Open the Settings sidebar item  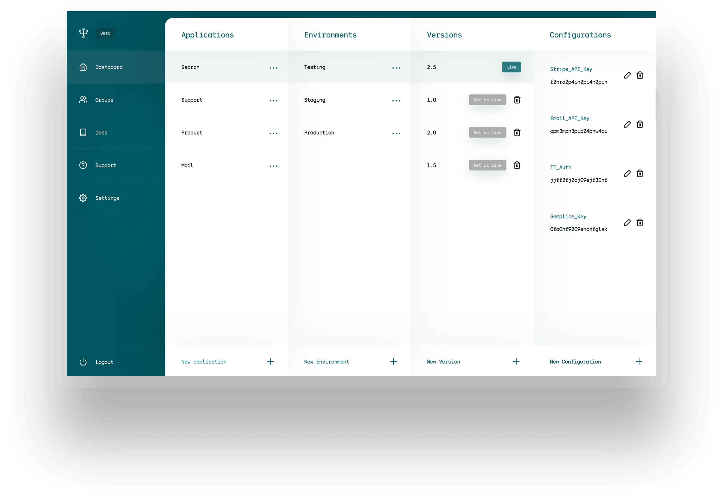[x=107, y=198]
